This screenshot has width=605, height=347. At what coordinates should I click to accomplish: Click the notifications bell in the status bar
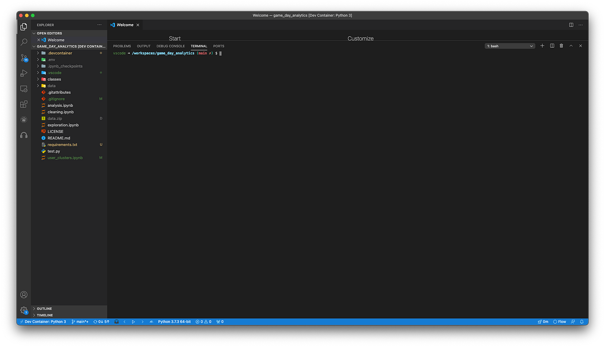(x=581, y=322)
